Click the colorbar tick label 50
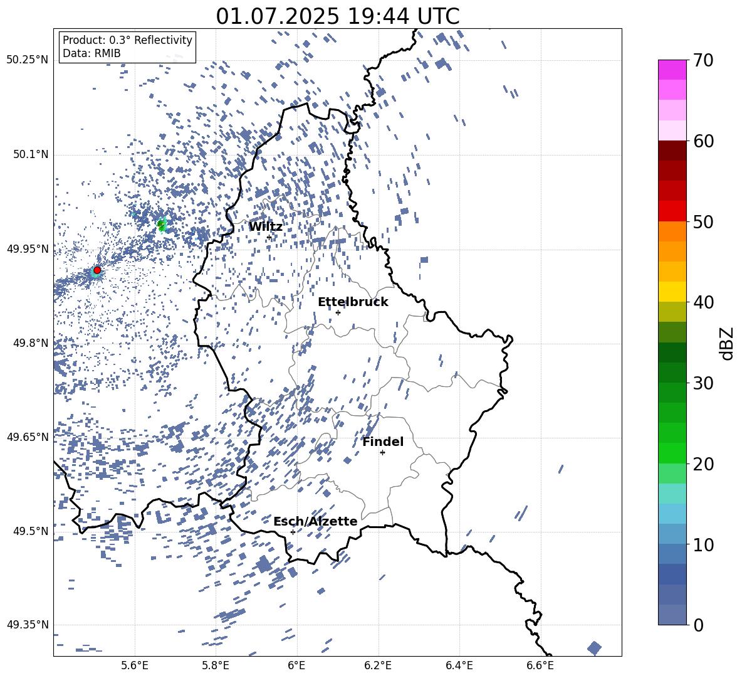The image size is (742, 678). 703,221
